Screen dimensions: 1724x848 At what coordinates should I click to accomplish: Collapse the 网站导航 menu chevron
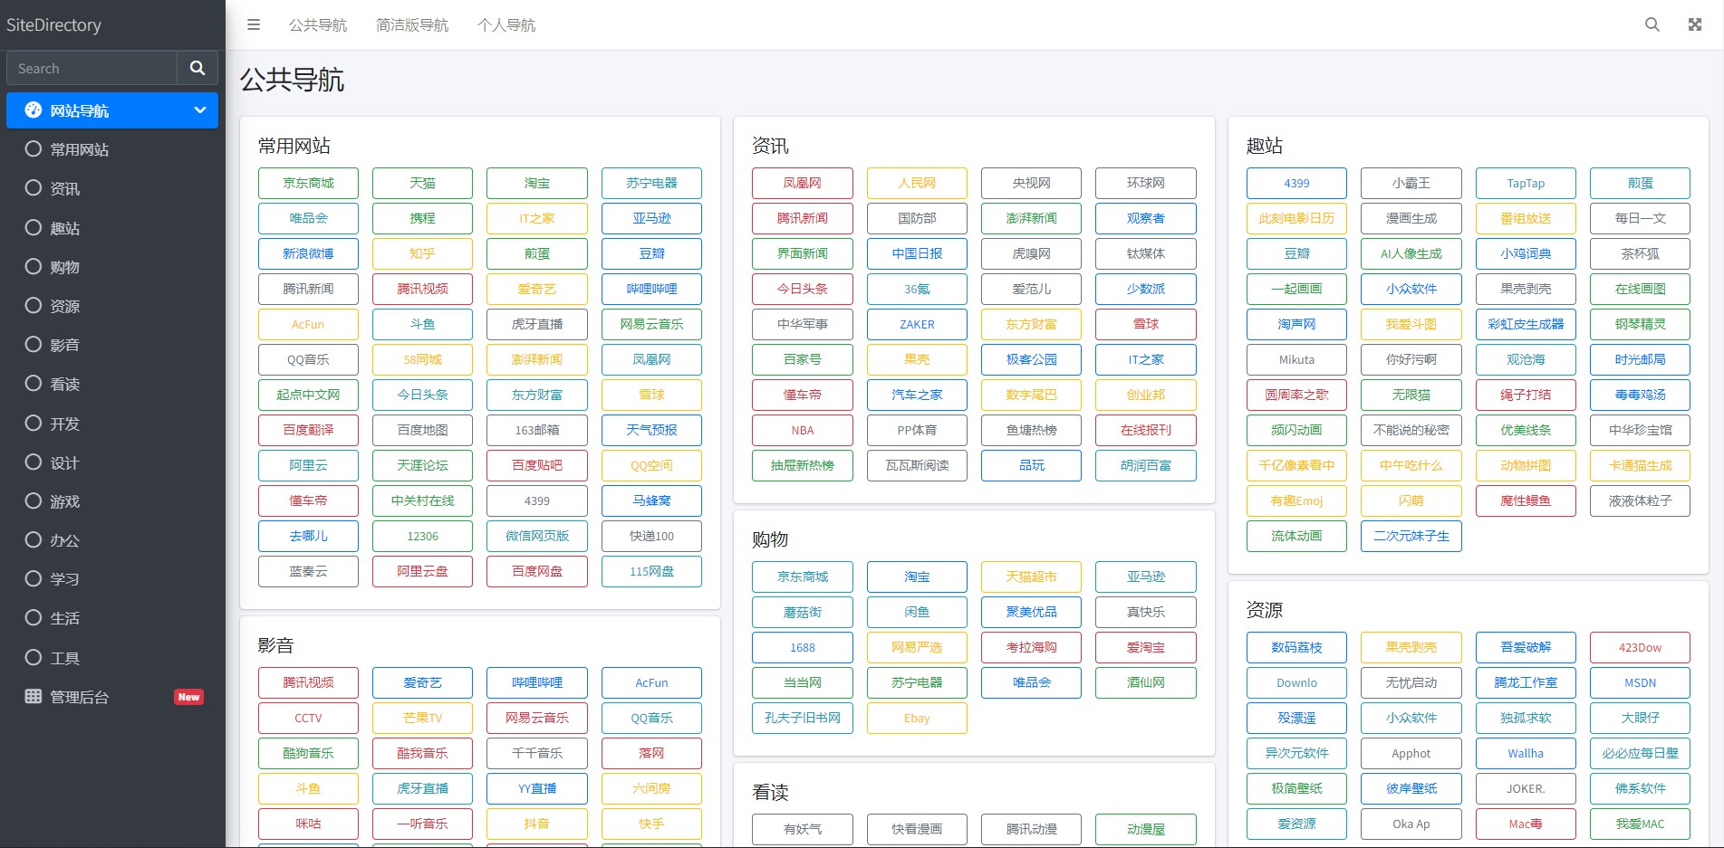click(200, 110)
